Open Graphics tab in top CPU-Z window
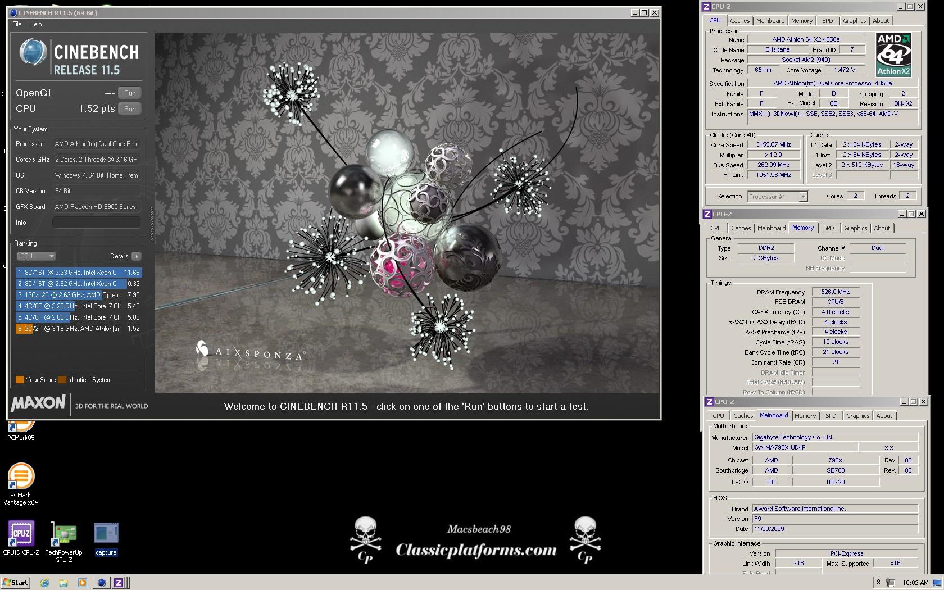 click(x=854, y=21)
